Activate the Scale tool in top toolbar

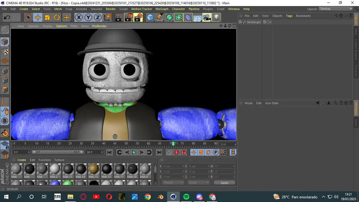pos(47,18)
